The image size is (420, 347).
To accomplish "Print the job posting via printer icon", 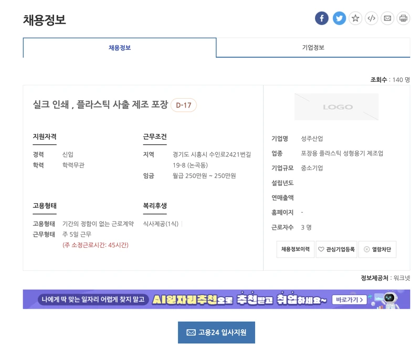I will (x=403, y=18).
